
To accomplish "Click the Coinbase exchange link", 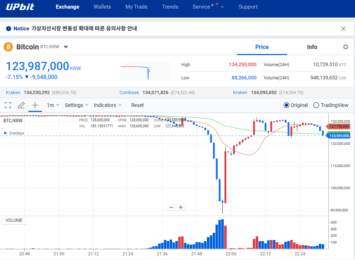I will click(x=129, y=92).
